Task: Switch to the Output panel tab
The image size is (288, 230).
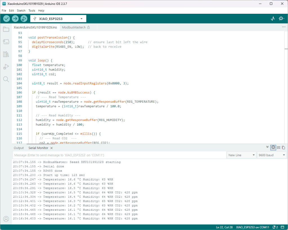Action: tap(19, 148)
